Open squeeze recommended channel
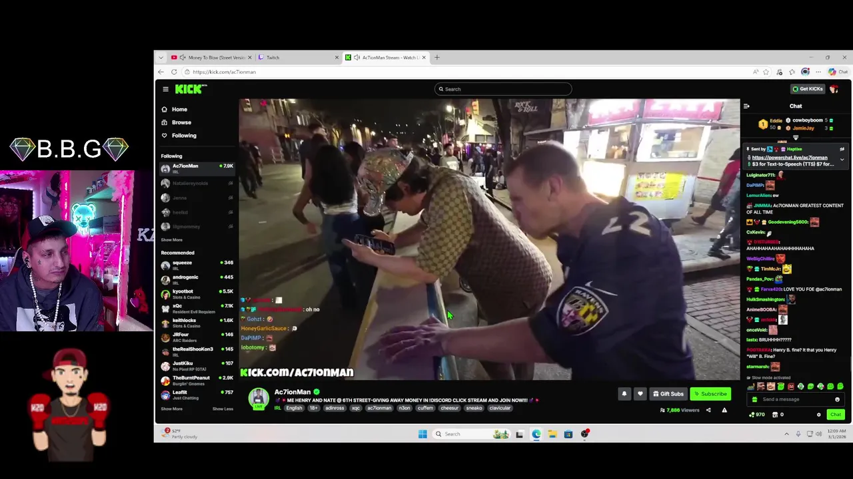The height and width of the screenshot is (479, 853). [197, 265]
